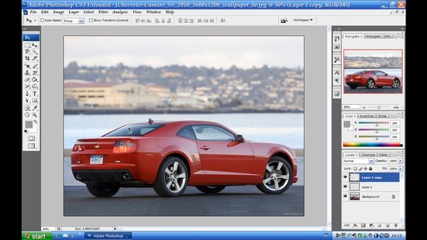Image resolution: width=427 pixels, height=240 pixels.
Task: Select the Path Selection tool
Action: [x=27, y=101]
